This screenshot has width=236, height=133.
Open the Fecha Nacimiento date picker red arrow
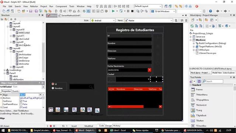[149, 70]
